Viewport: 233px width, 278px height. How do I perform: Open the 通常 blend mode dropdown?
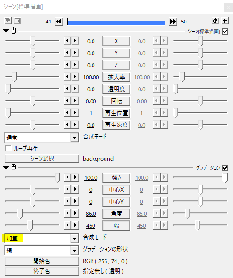click(74, 138)
